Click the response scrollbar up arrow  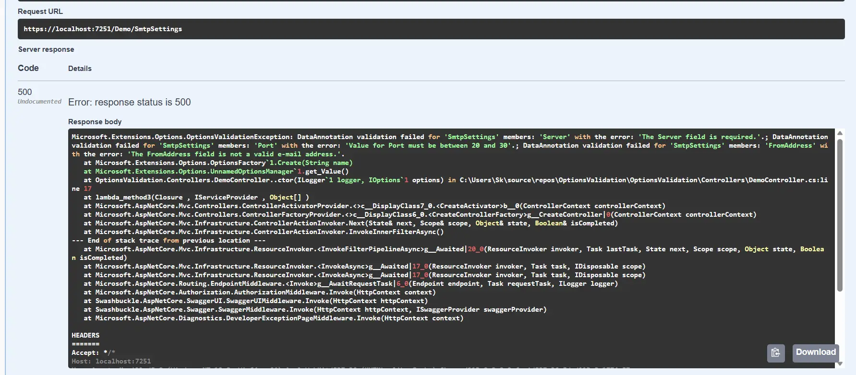point(840,133)
